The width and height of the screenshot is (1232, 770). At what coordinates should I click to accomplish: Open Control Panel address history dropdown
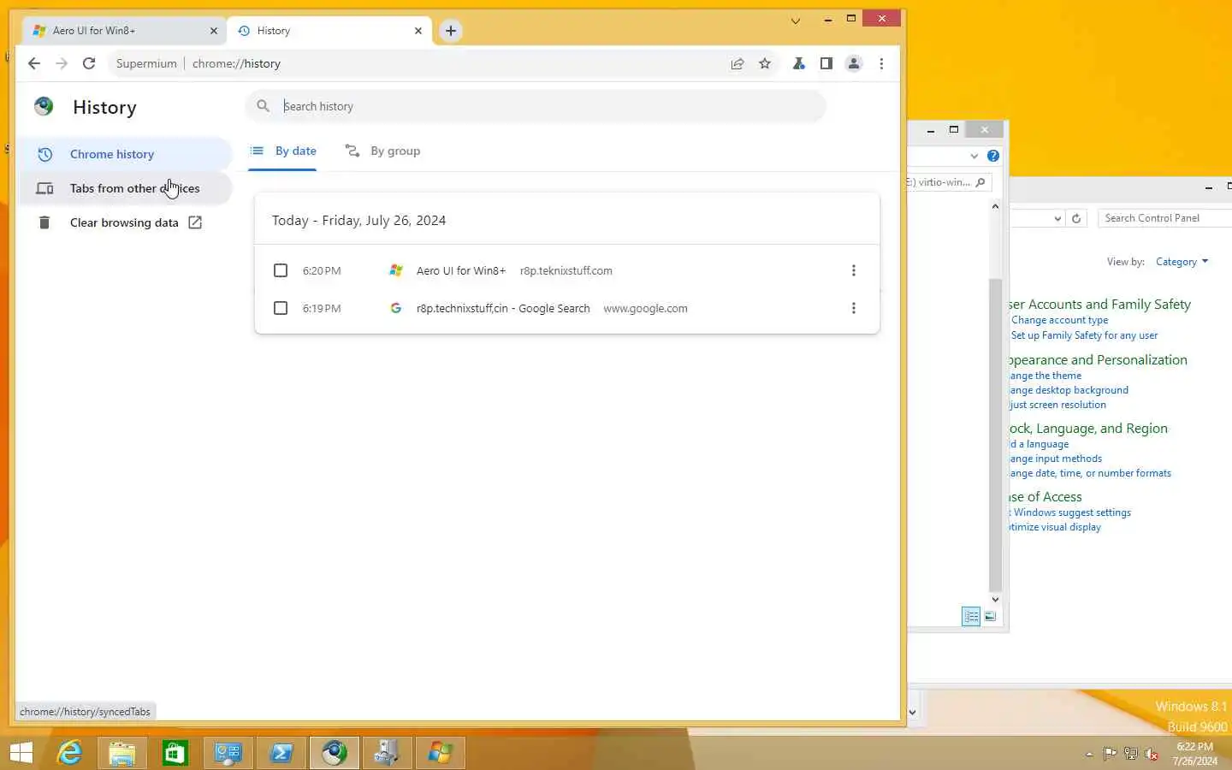pos(1057,218)
